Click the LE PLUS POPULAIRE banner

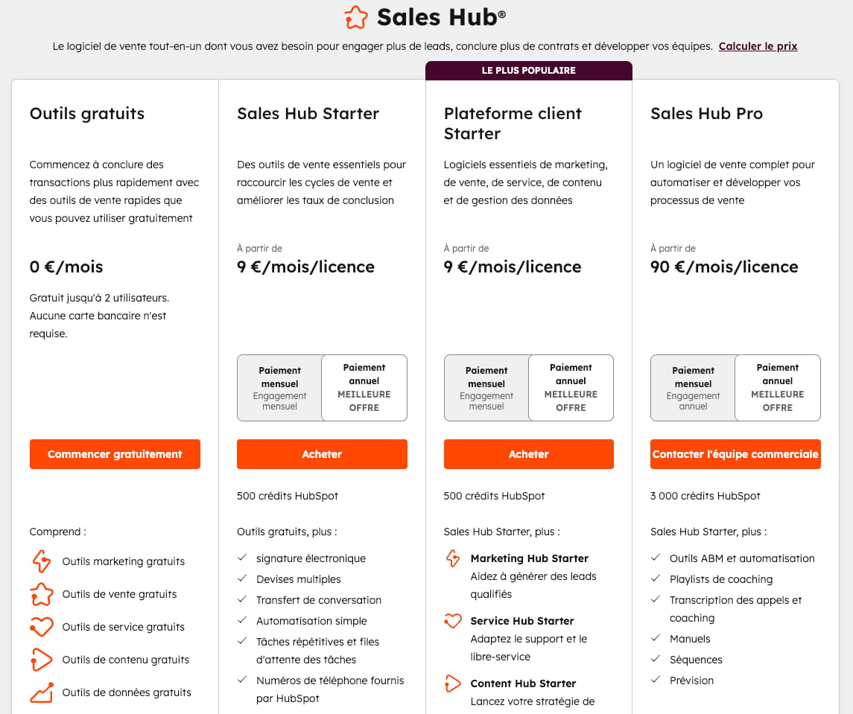coord(528,70)
